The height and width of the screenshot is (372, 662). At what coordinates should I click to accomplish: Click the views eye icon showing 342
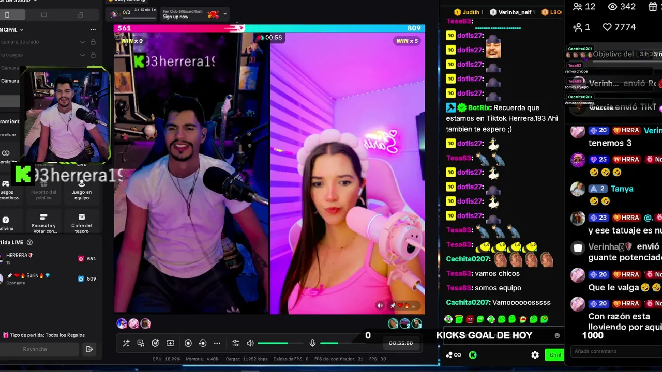coord(613,7)
